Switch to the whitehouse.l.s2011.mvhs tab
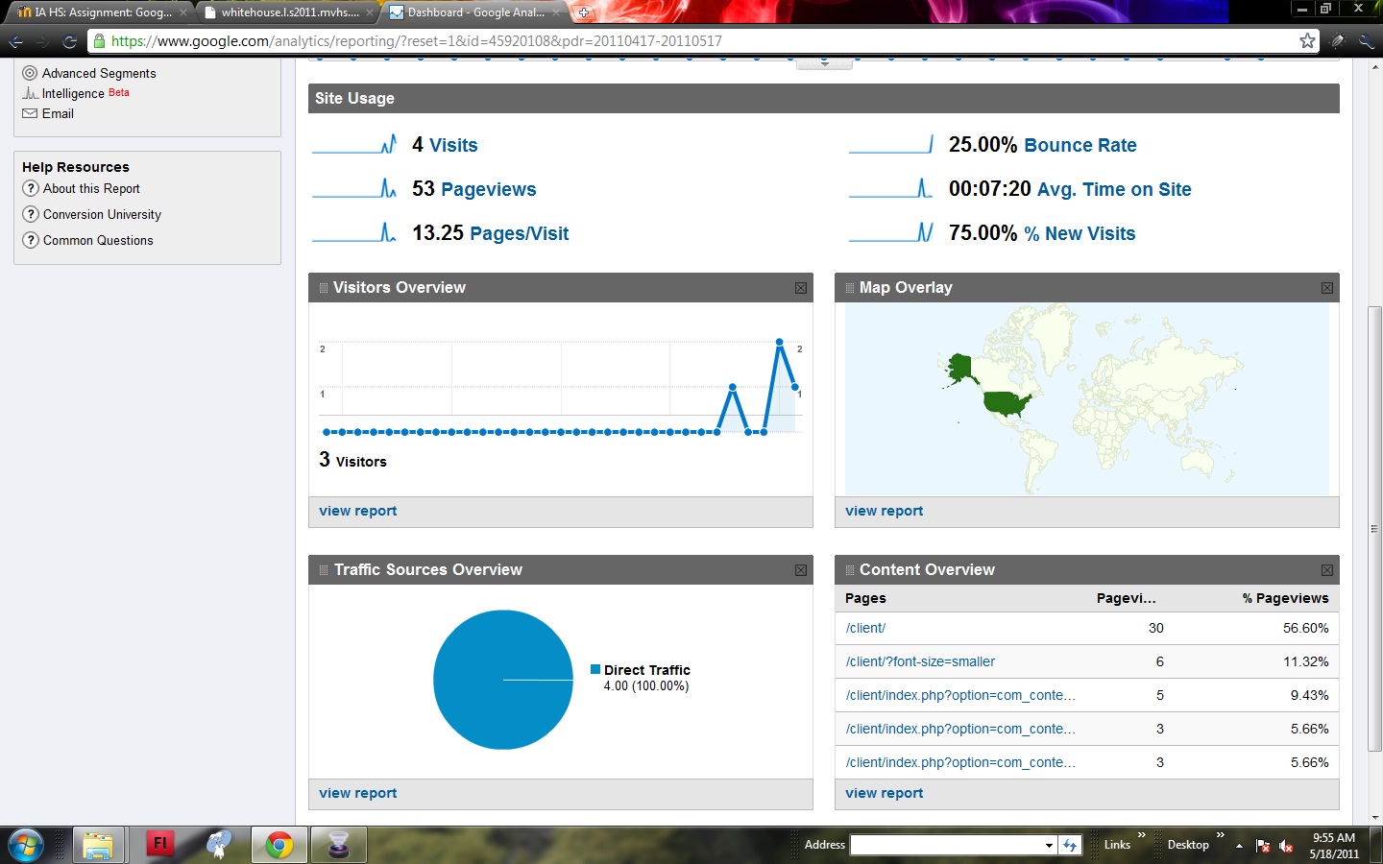Viewport: 1383px width, 864px height. click(x=289, y=12)
